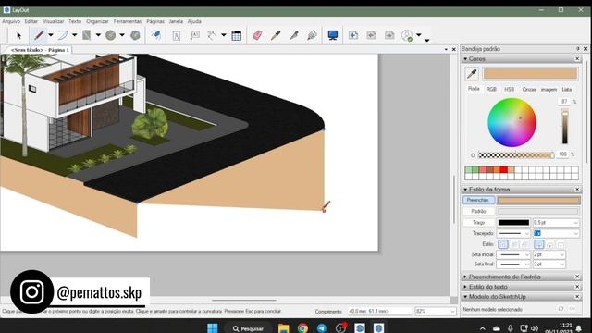Select the Arc tool
This screenshot has width=592, height=333.
click(63, 35)
